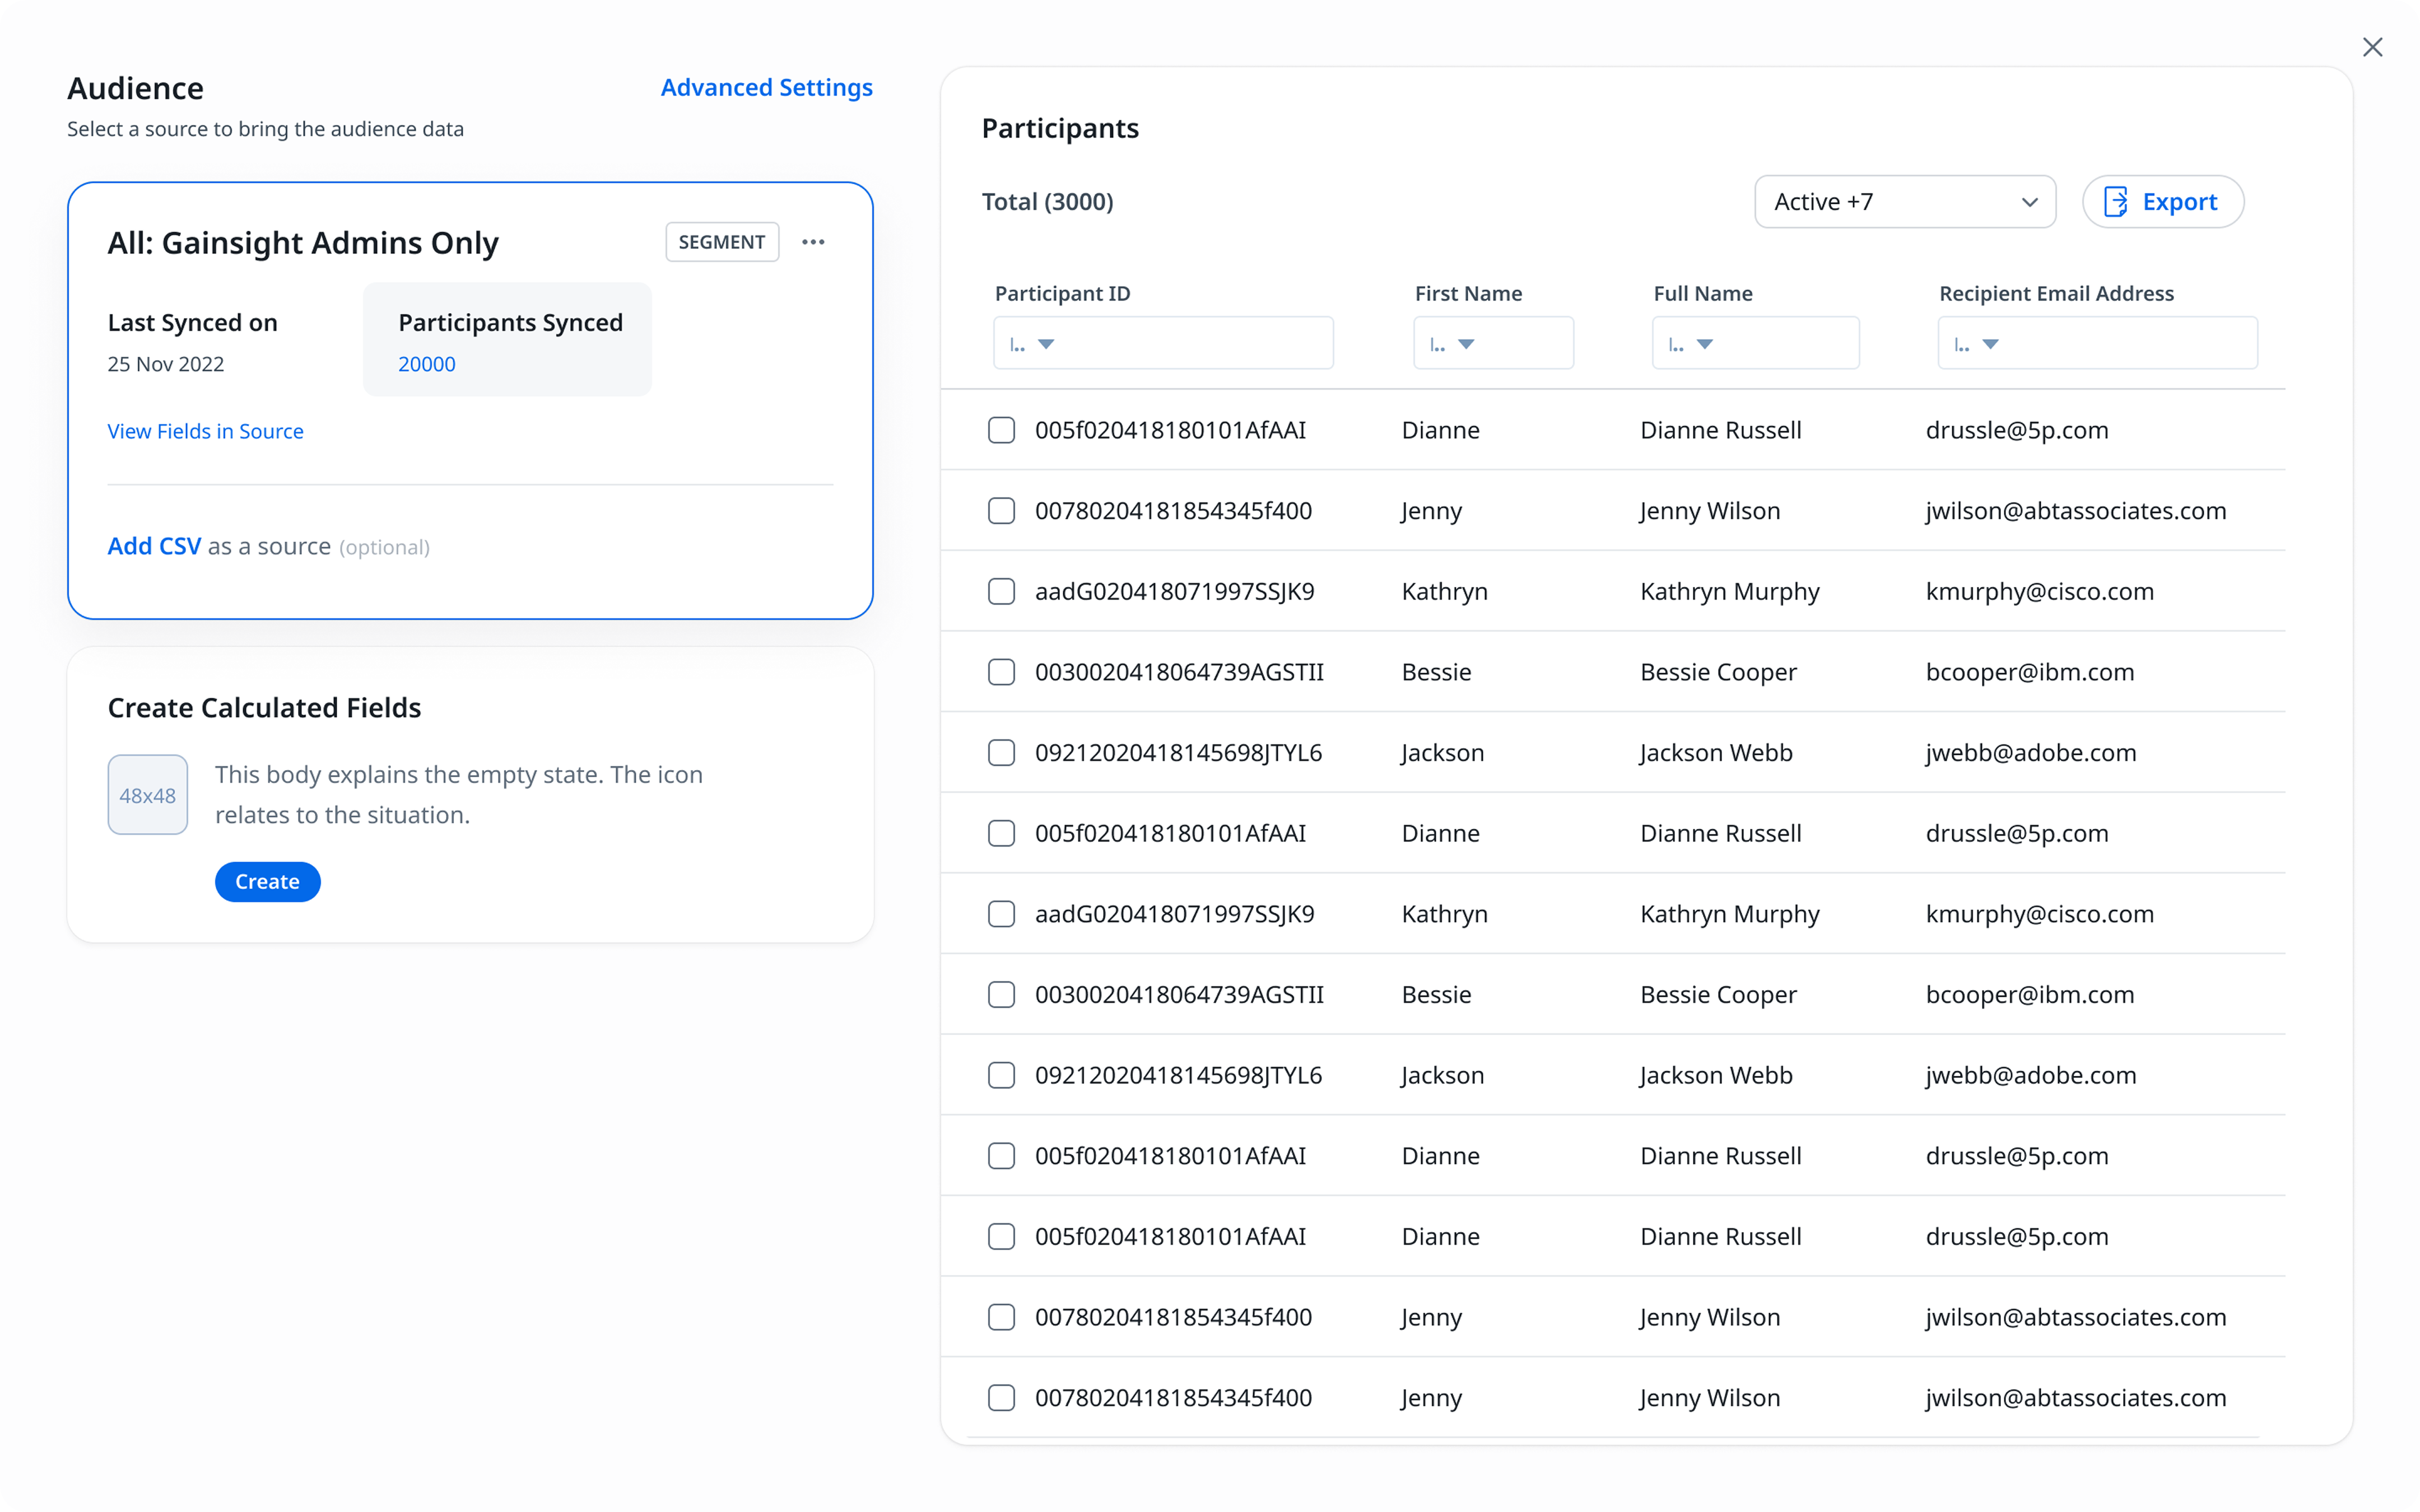Check the last Jenny Wilson row checkbox
The image size is (2420, 1512).
click(1001, 1398)
